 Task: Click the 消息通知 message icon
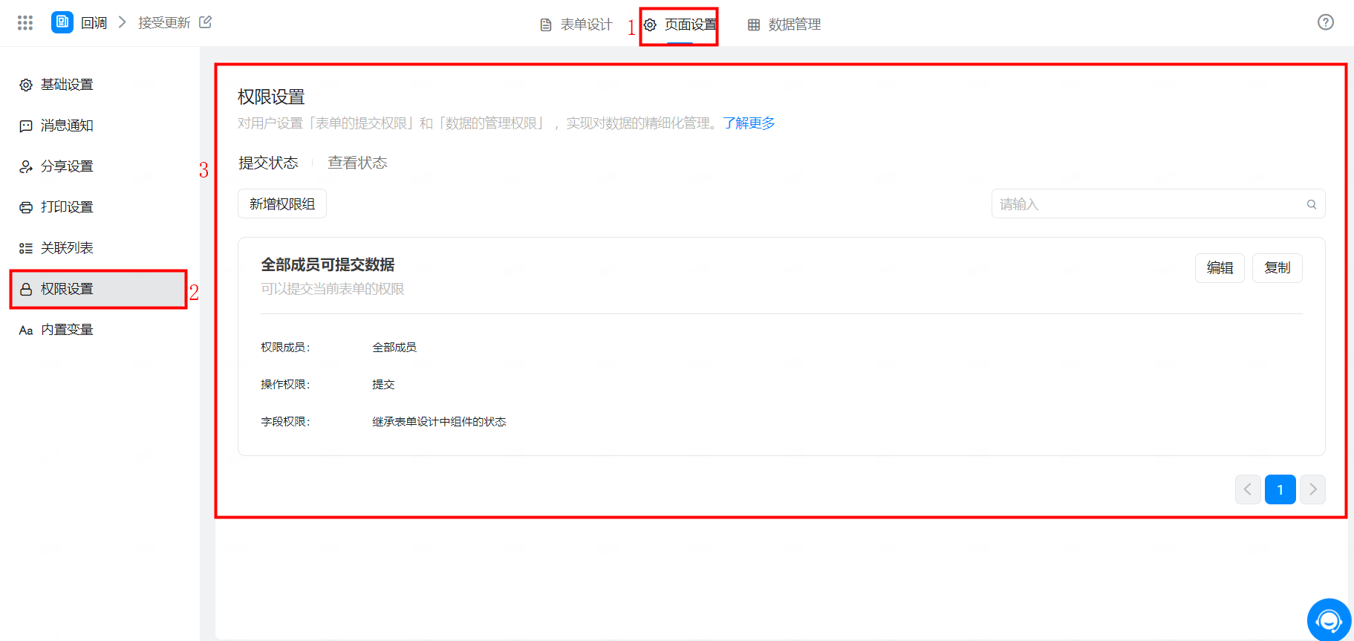coord(26,126)
